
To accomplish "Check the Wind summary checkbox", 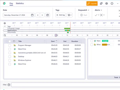I will pos(92,45).
